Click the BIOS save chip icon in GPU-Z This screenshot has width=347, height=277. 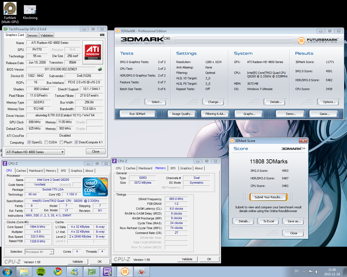coord(100,69)
